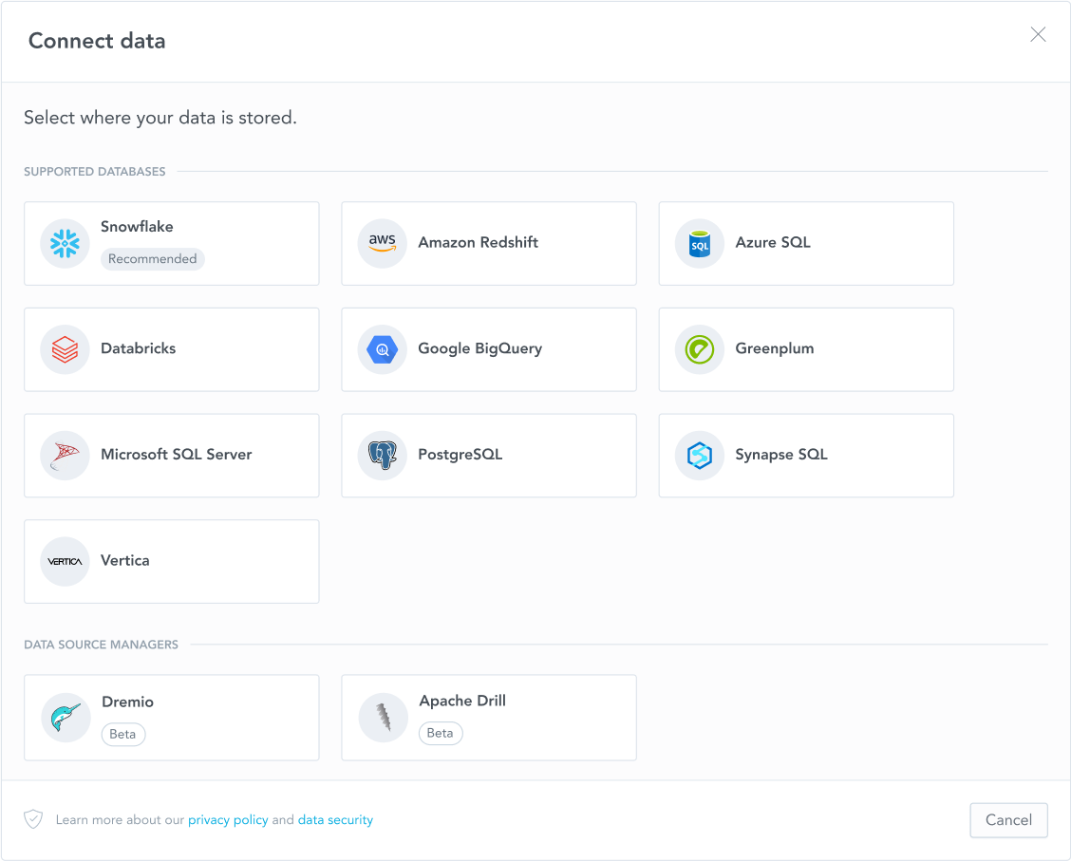Pick the Synapse SQL label

point(780,455)
